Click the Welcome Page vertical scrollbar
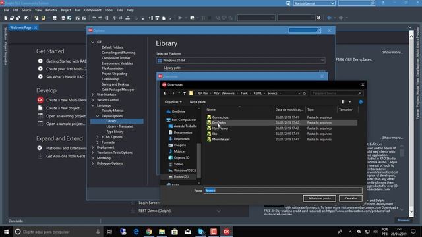Screen dimensions: 422x237 [x=411, y=123]
